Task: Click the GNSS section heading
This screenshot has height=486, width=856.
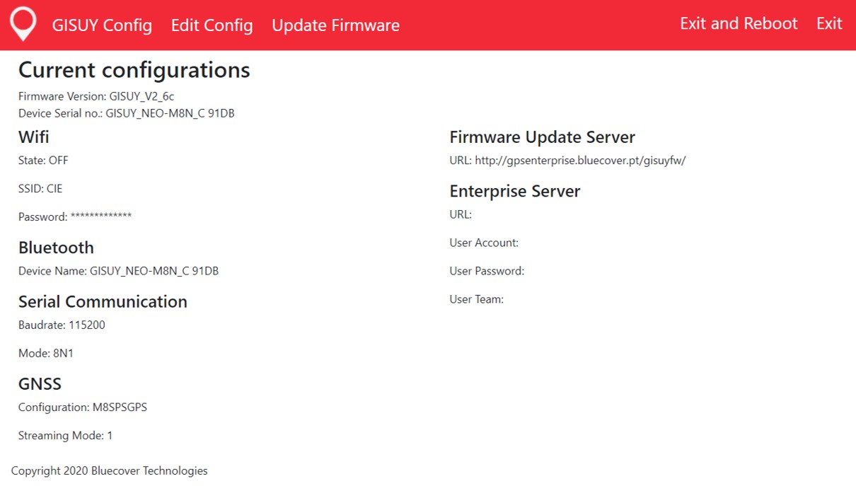Action: 40,383
